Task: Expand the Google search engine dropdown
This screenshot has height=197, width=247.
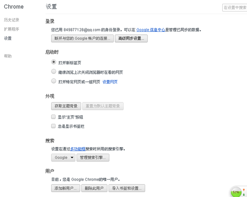Action: click(x=63, y=157)
